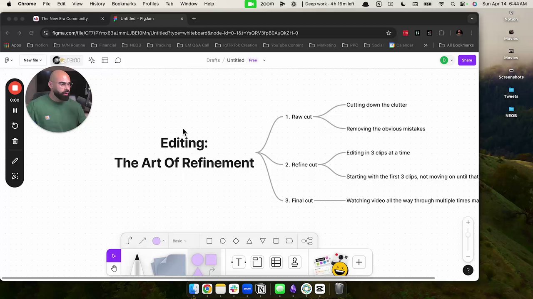Image resolution: width=533 pixels, height=299 pixels.
Task: Open the Profiles menu in menu bar
Action: point(150,4)
